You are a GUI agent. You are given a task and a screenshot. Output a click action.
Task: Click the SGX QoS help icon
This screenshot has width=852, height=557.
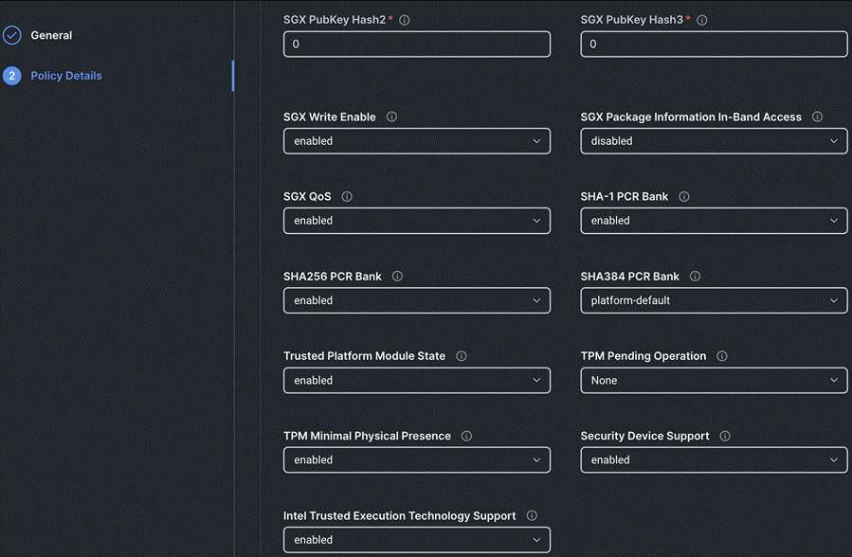pyautogui.click(x=347, y=196)
